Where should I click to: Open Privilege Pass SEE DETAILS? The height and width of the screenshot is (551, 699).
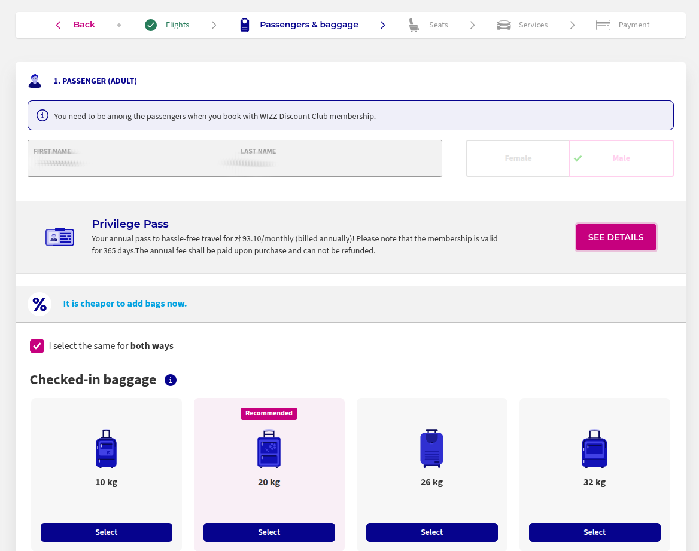[616, 237]
